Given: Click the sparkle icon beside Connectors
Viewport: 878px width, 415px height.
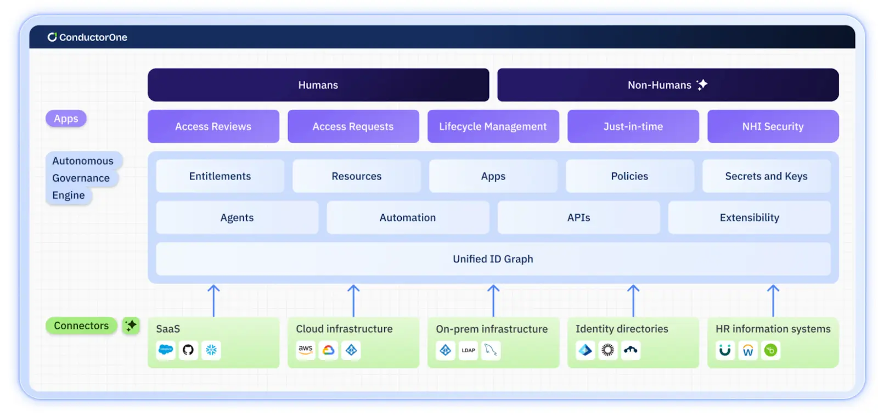Looking at the screenshot, I should tap(131, 326).
